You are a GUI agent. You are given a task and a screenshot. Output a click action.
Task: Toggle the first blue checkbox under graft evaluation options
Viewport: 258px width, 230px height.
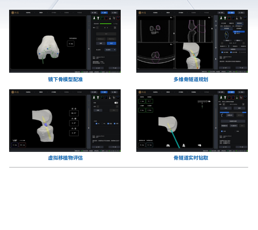(96, 123)
